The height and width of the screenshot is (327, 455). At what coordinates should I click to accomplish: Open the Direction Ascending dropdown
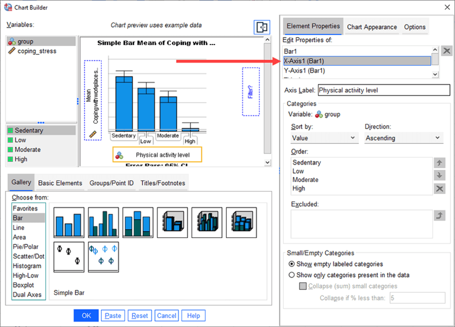403,138
